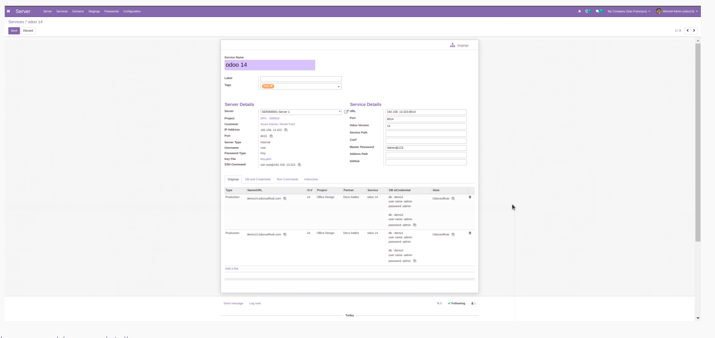Copy the SSH Command text
This screenshot has width=715, height=338.
[x=299, y=165]
